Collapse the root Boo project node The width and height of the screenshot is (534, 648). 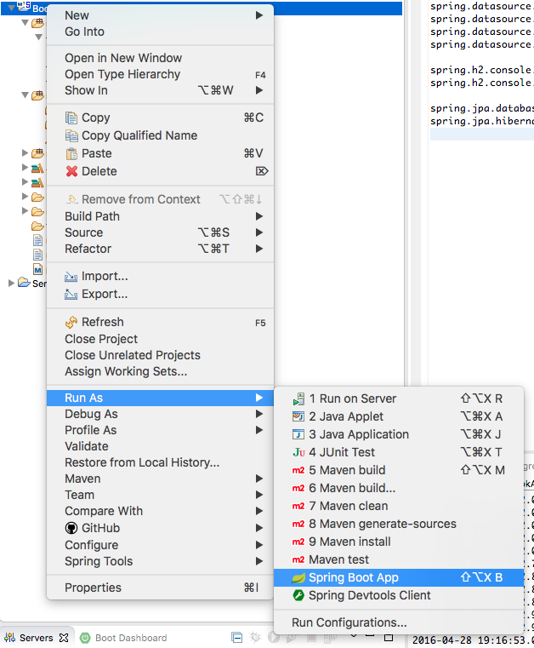point(11,7)
